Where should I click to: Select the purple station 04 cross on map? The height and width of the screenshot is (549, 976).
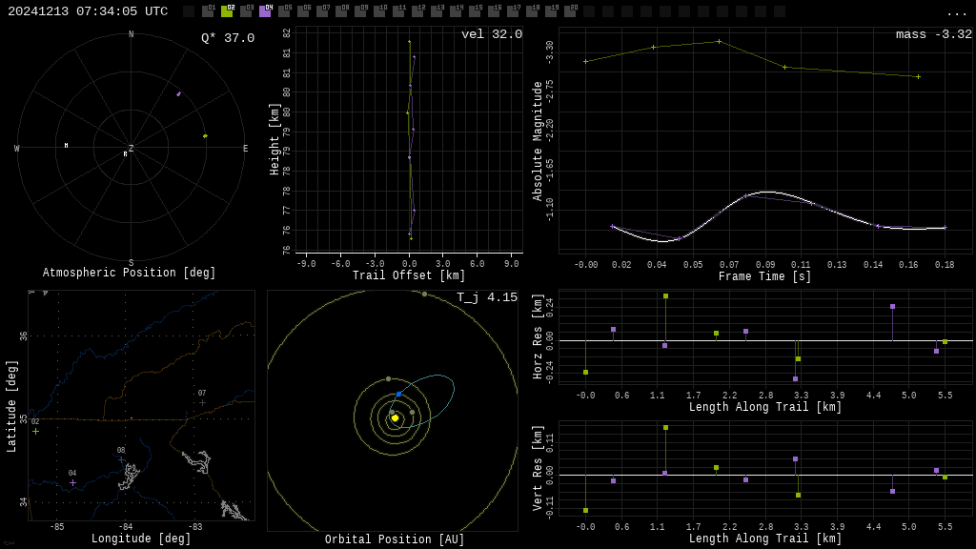pyautogui.click(x=72, y=482)
